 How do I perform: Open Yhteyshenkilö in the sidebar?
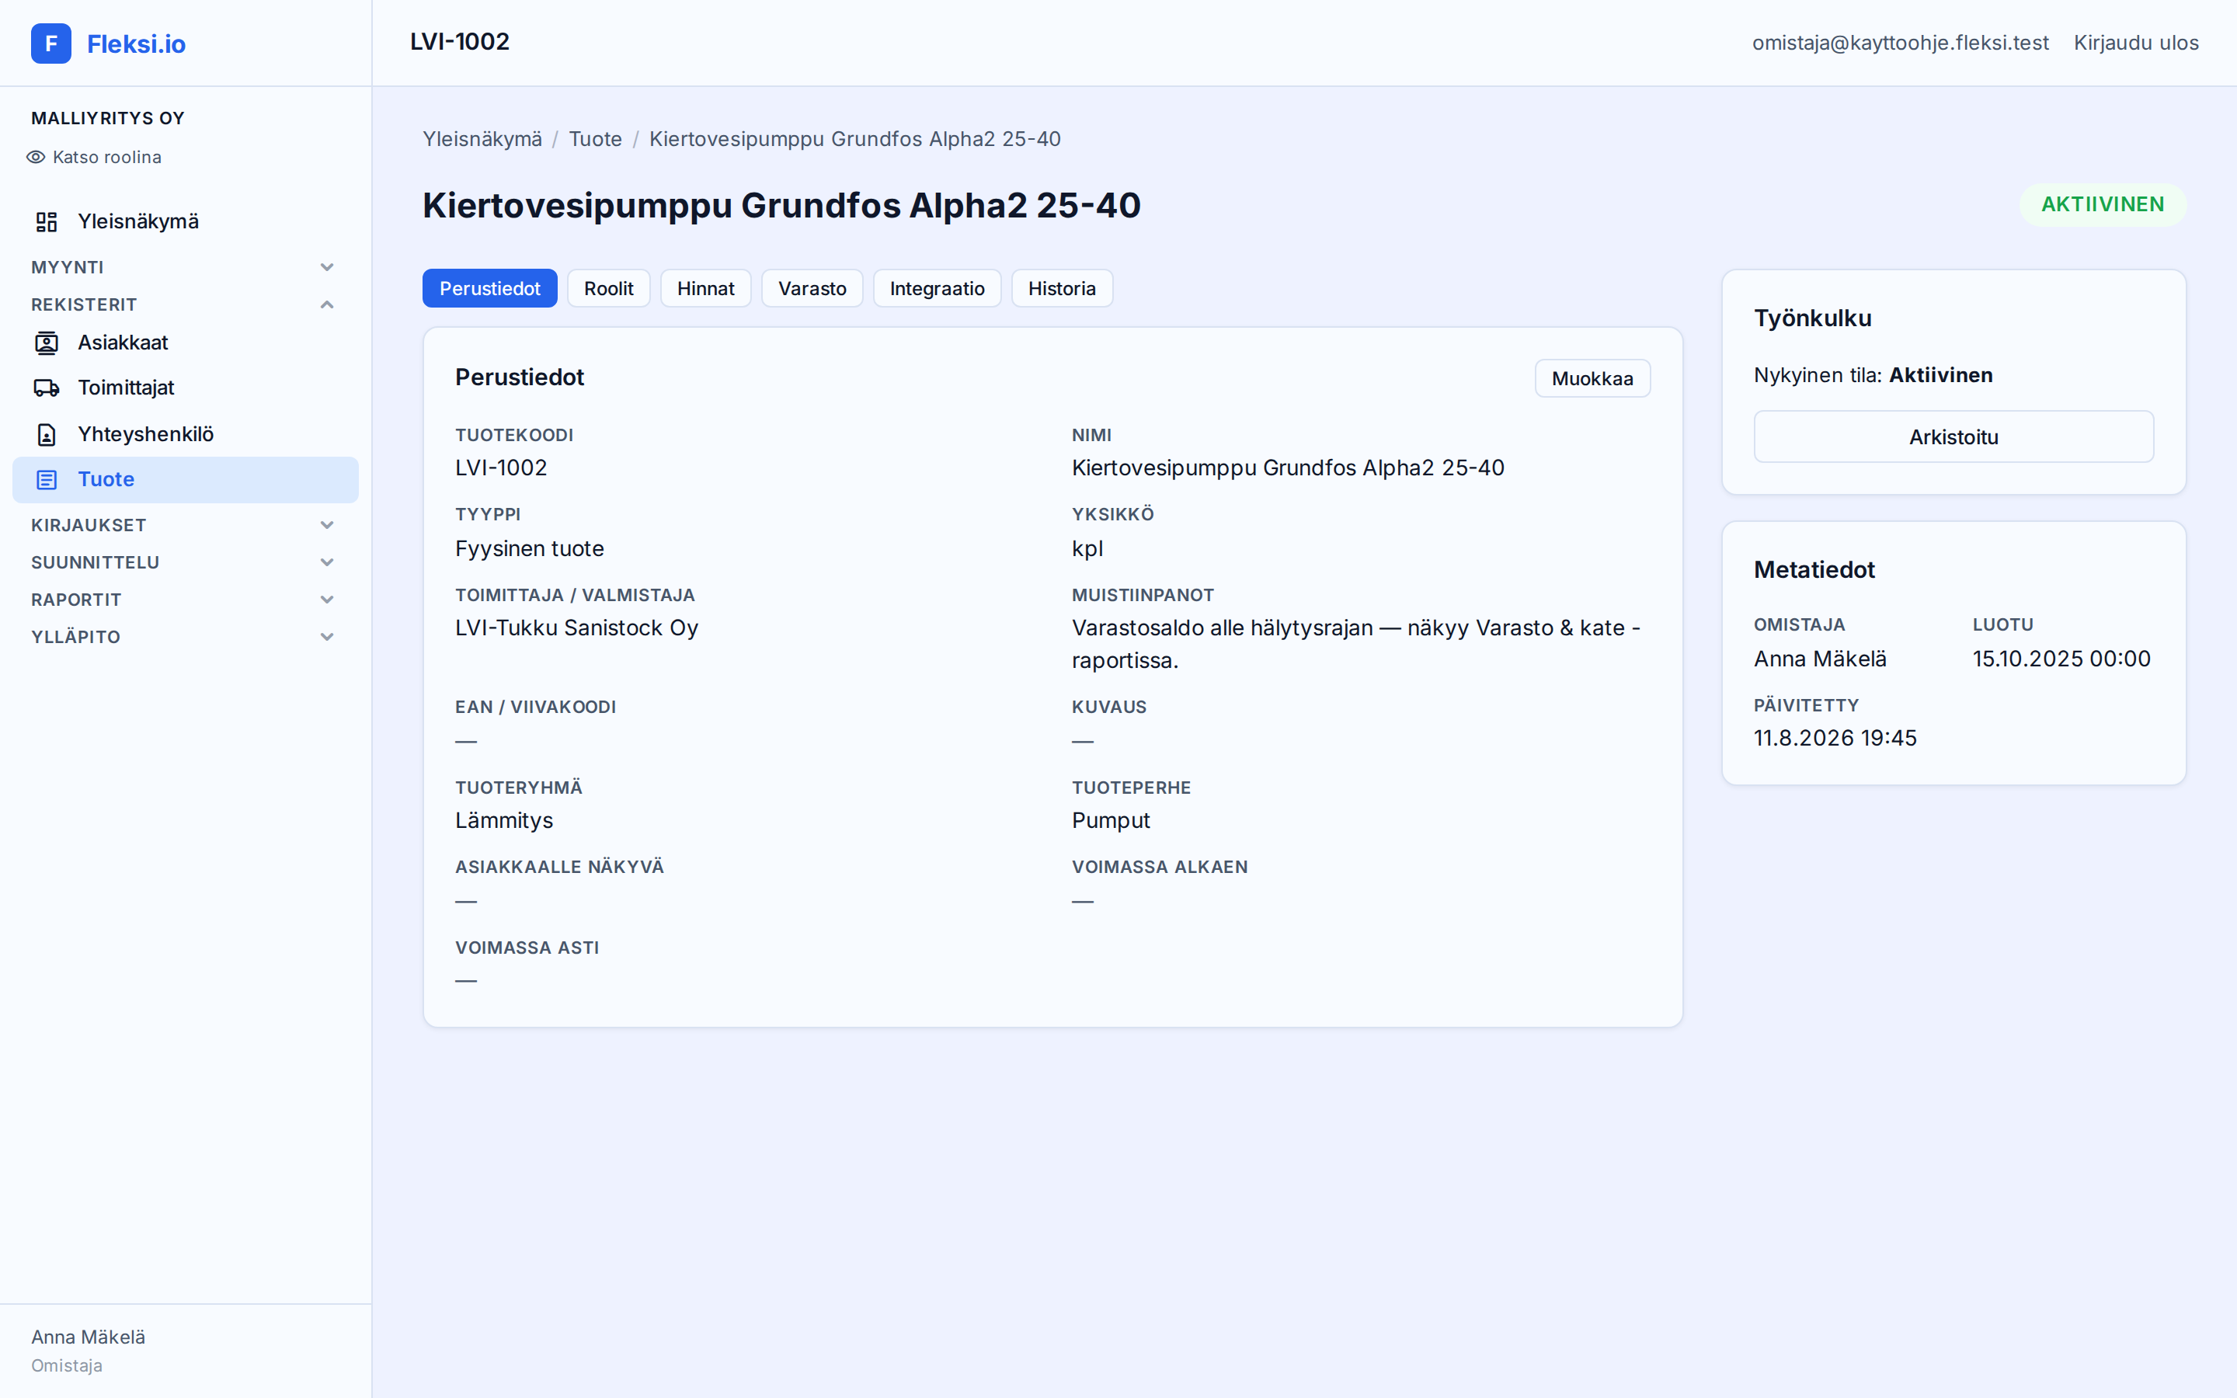pyautogui.click(x=185, y=435)
